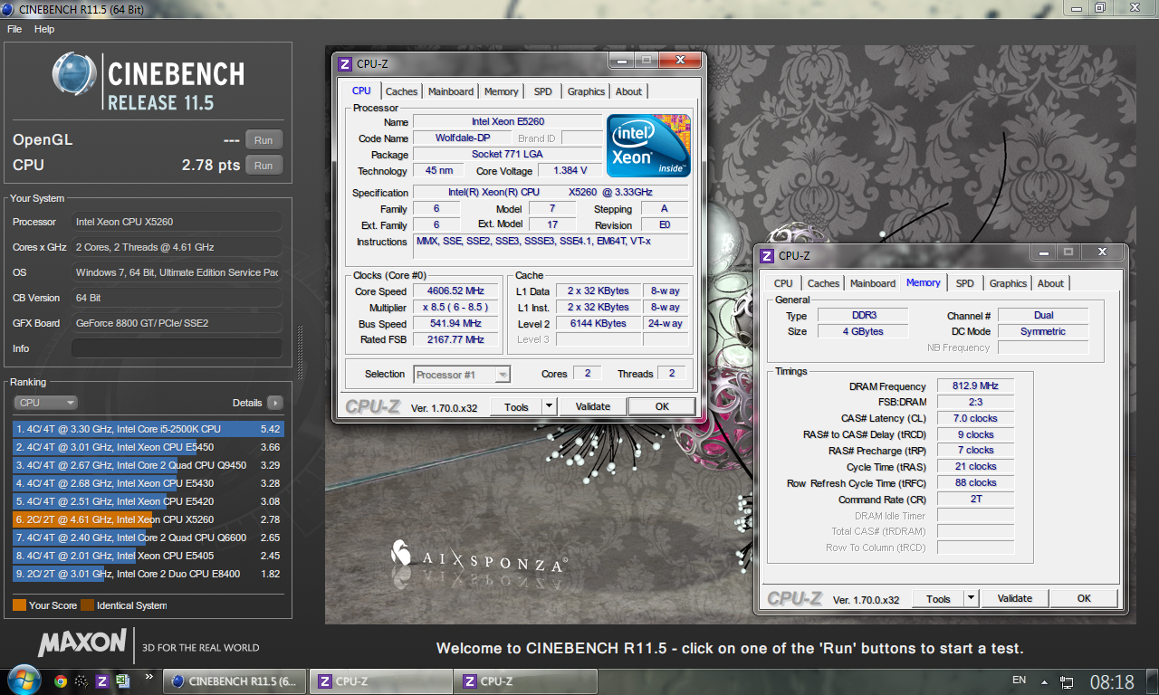1159x695 pixels.
Task: Open Excel from quick launch shortcut
Action: (123, 681)
